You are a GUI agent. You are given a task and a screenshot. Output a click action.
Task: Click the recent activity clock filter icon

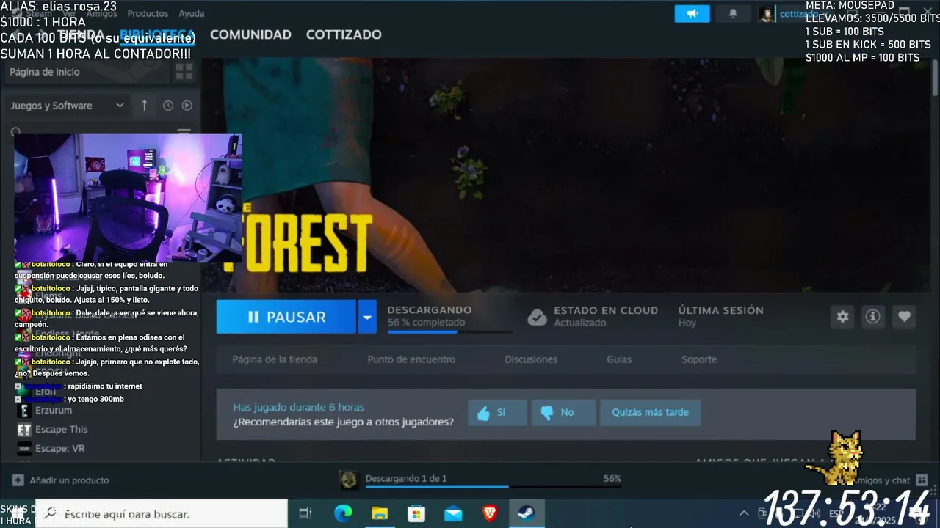coord(168,106)
